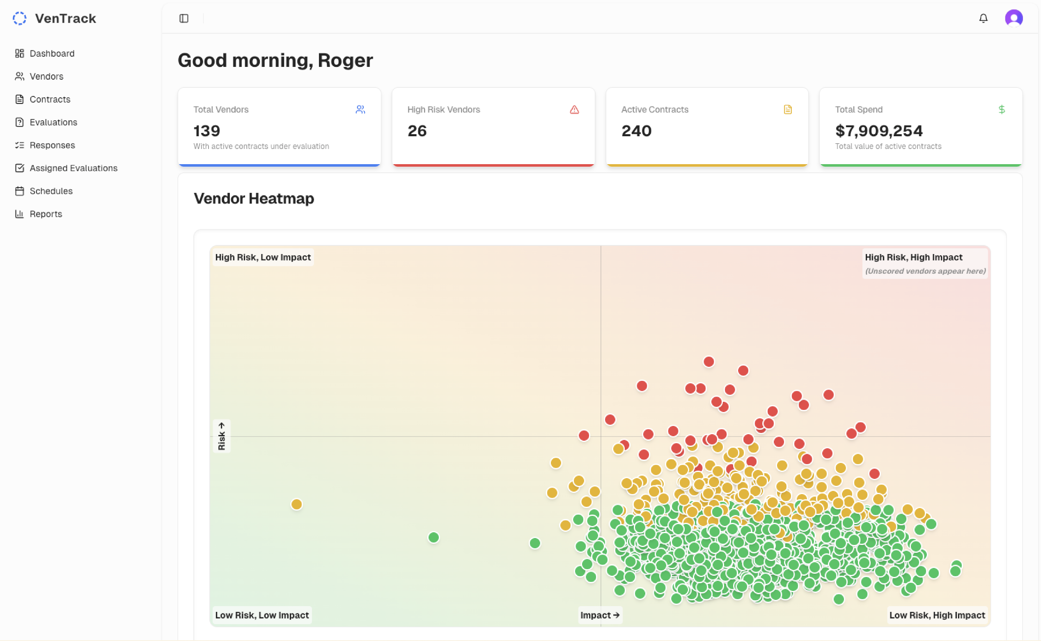Click the High Risk warning triangle icon
Image resolution: width=1041 pixels, height=641 pixels.
(x=574, y=110)
